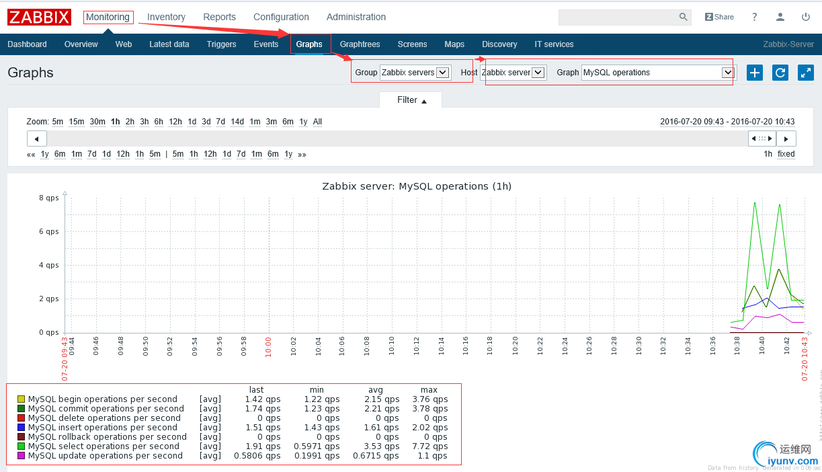822x472 pixels.
Task: Click the refresh graph icon button
Action: click(780, 73)
